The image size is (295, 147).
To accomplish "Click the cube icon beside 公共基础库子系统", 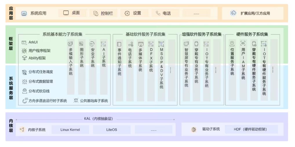I will pyautogui.click(x=76, y=100).
